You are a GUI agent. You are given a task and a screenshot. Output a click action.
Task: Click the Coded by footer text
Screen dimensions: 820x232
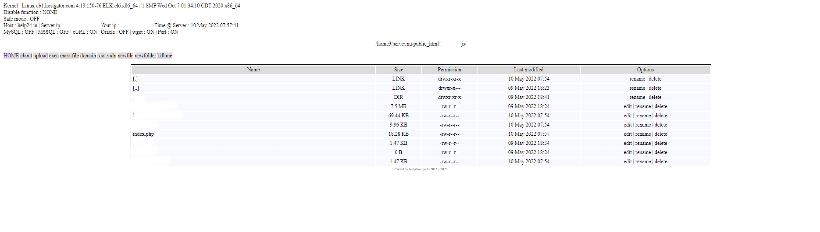[x=421, y=169]
